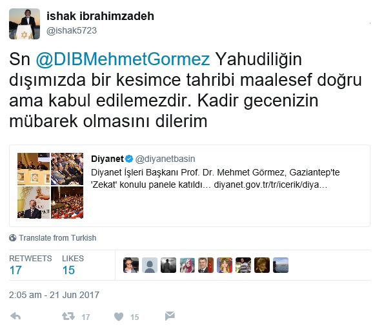Viewport: 384px width, 329px height.
Task: Like the tweet with heart icon
Action: [x=119, y=317]
